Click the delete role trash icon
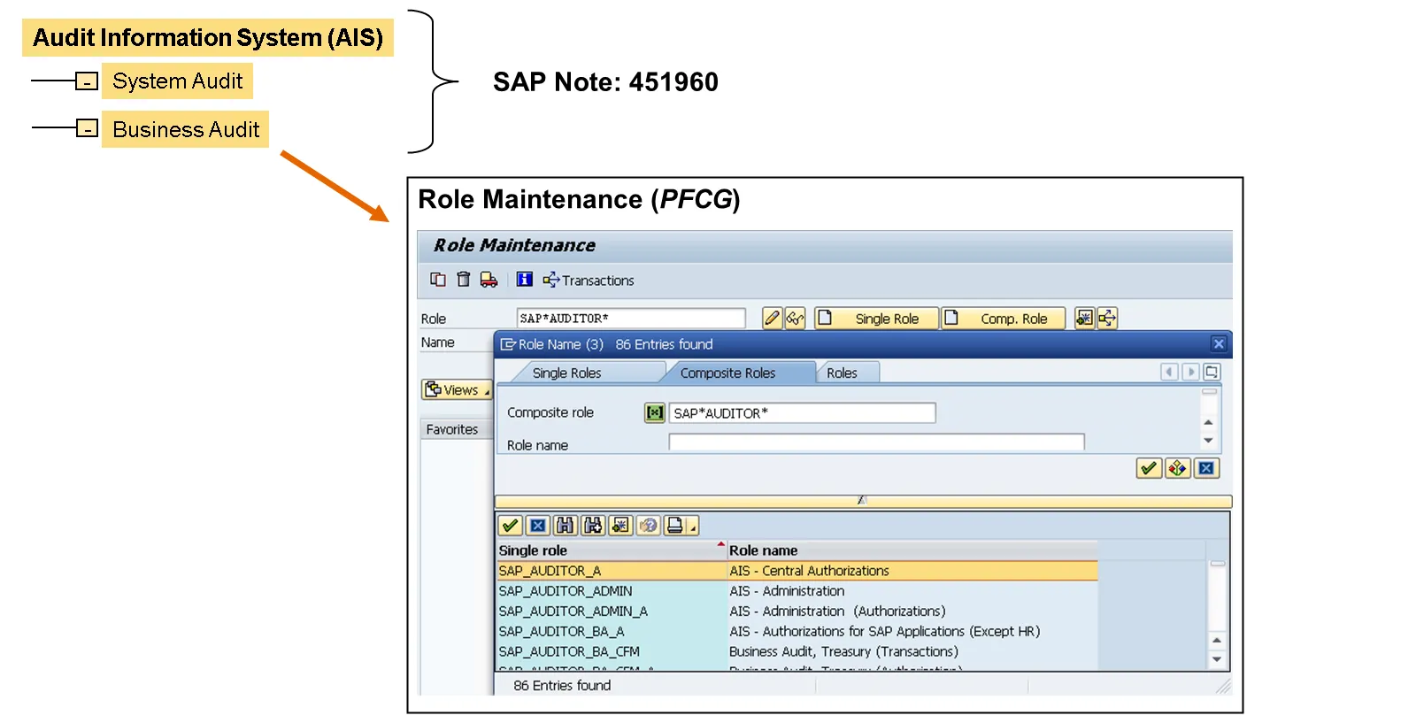 click(x=463, y=280)
